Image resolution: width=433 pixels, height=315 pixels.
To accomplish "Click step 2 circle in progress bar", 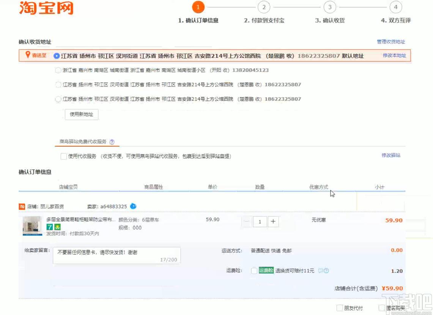I will [264, 7].
